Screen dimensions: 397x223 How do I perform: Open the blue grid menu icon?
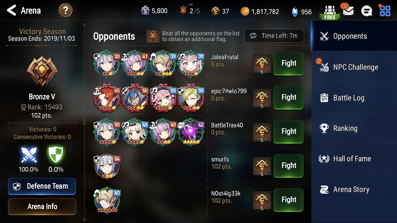[x=385, y=11]
